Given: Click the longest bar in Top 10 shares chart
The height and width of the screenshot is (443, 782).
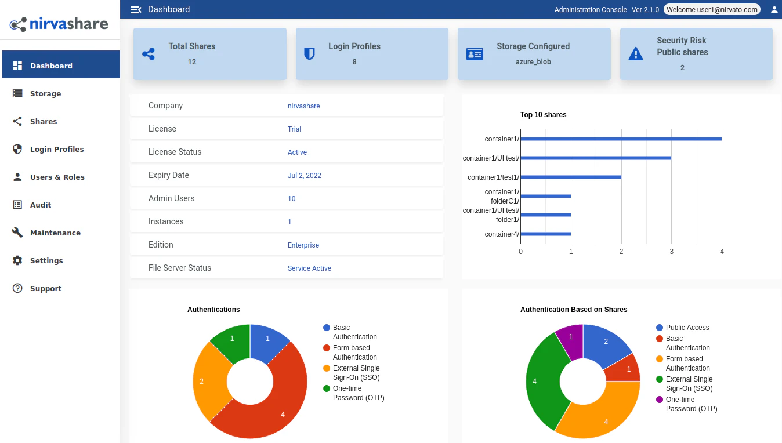Looking at the screenshot, I should (x=621, y=139).
